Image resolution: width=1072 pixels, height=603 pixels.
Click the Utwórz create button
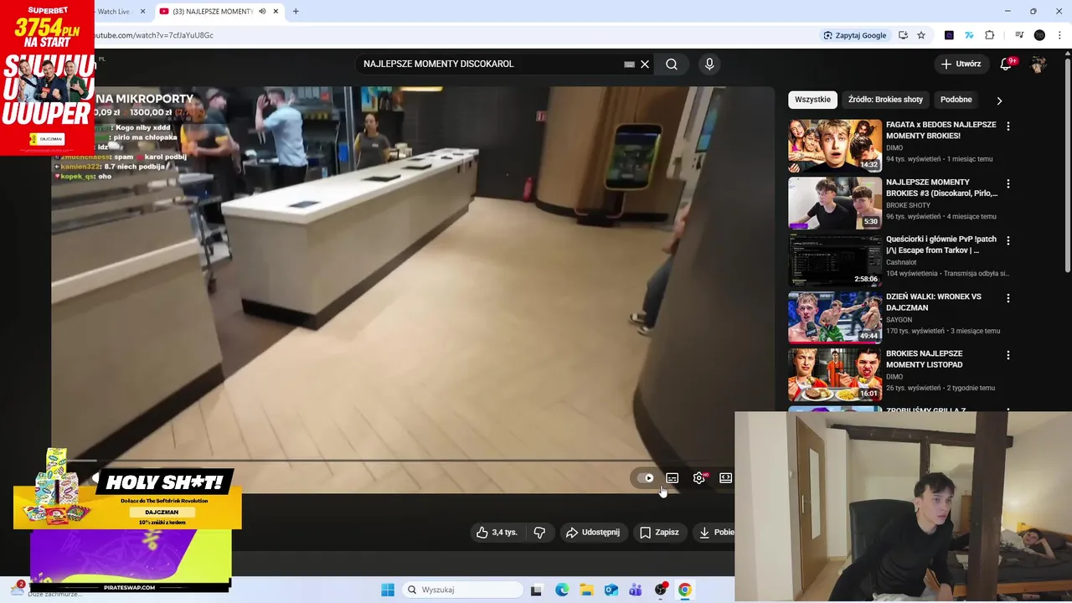coord(961,64)
